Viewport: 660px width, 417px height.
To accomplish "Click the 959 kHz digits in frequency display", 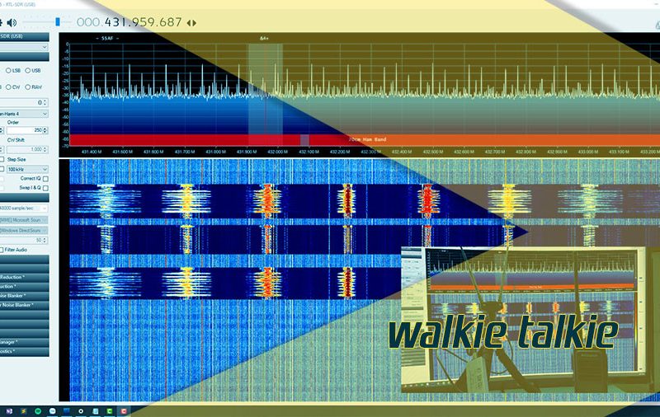I will (143, 22).
